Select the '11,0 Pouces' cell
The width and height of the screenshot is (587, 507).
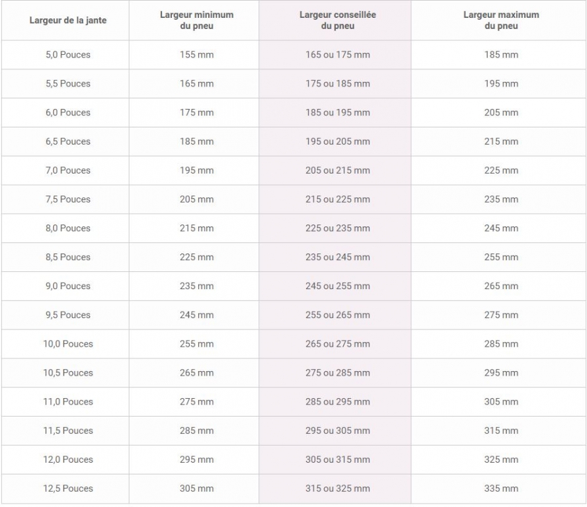[x=68, y=401]
